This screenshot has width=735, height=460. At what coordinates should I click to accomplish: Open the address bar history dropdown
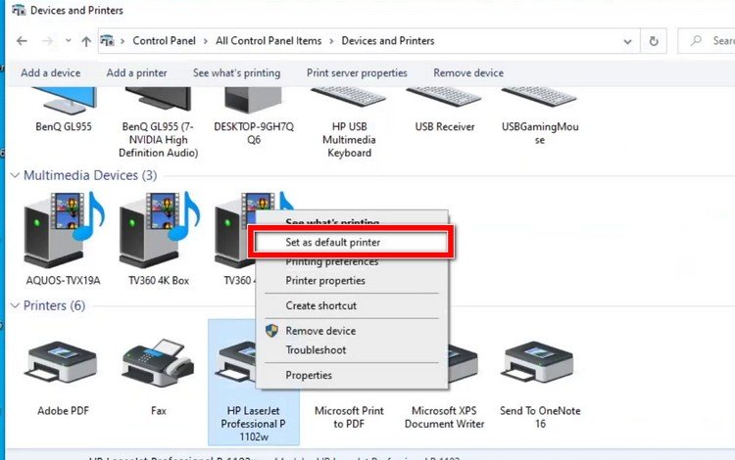[x=627, y=41]
